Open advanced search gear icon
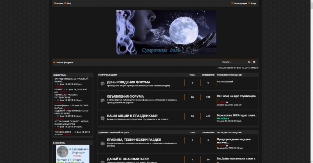This screenshot has height=163, width=313. point(254,62)
